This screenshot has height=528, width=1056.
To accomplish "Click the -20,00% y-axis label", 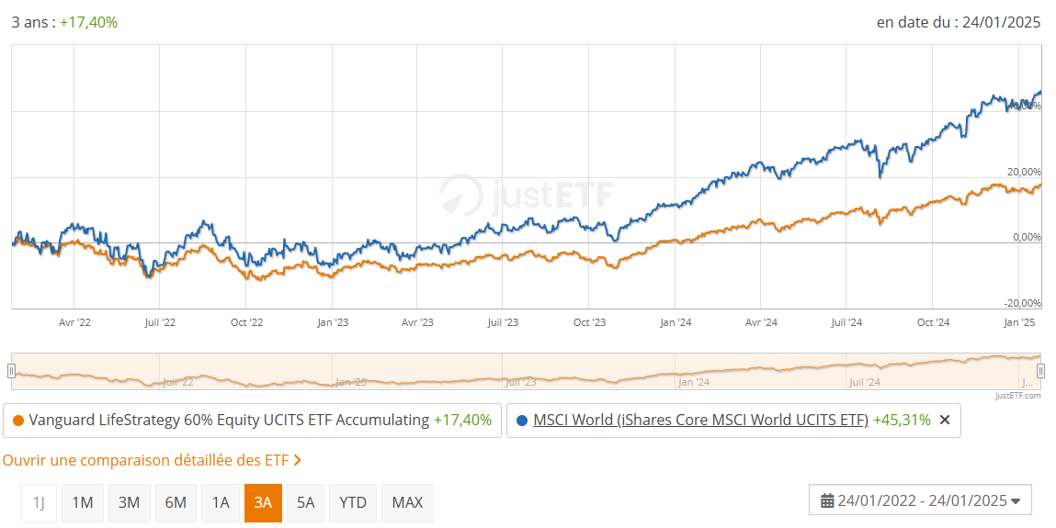I will pyautogui.click(x=1023, y=303).
